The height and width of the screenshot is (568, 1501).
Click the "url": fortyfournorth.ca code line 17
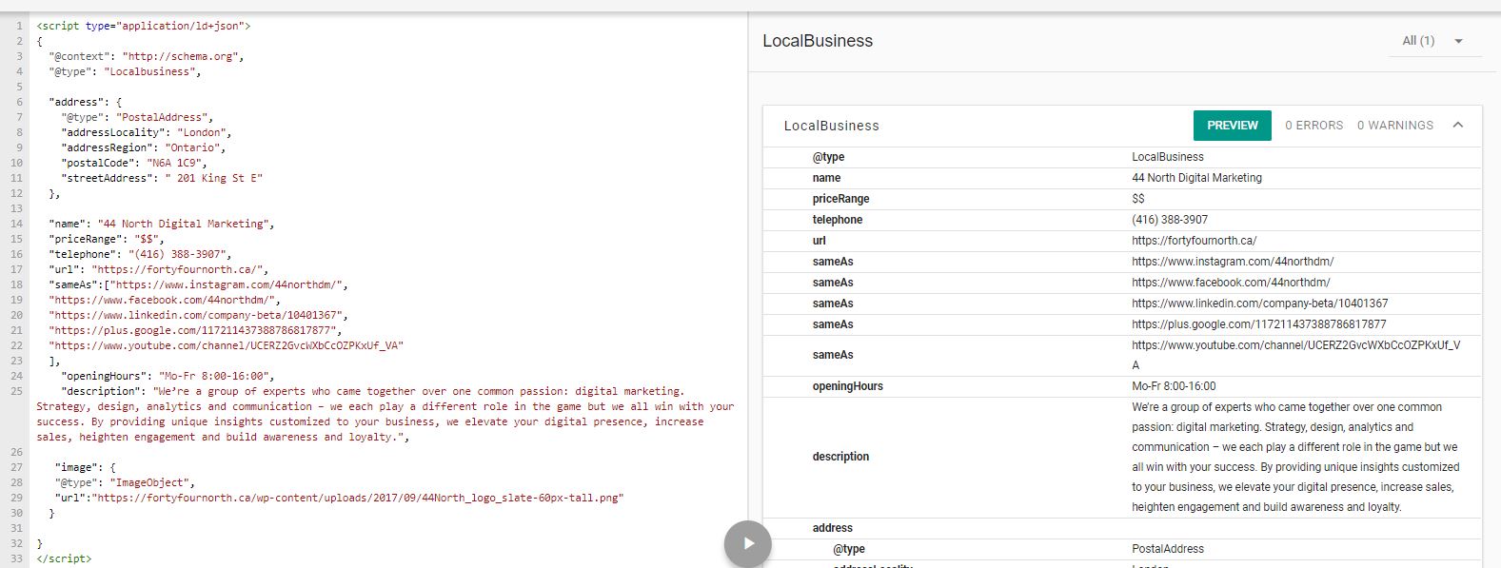pos(159,269)
